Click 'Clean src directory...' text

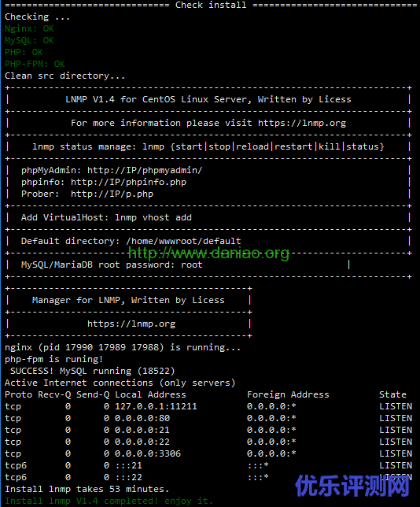point(64,76)
